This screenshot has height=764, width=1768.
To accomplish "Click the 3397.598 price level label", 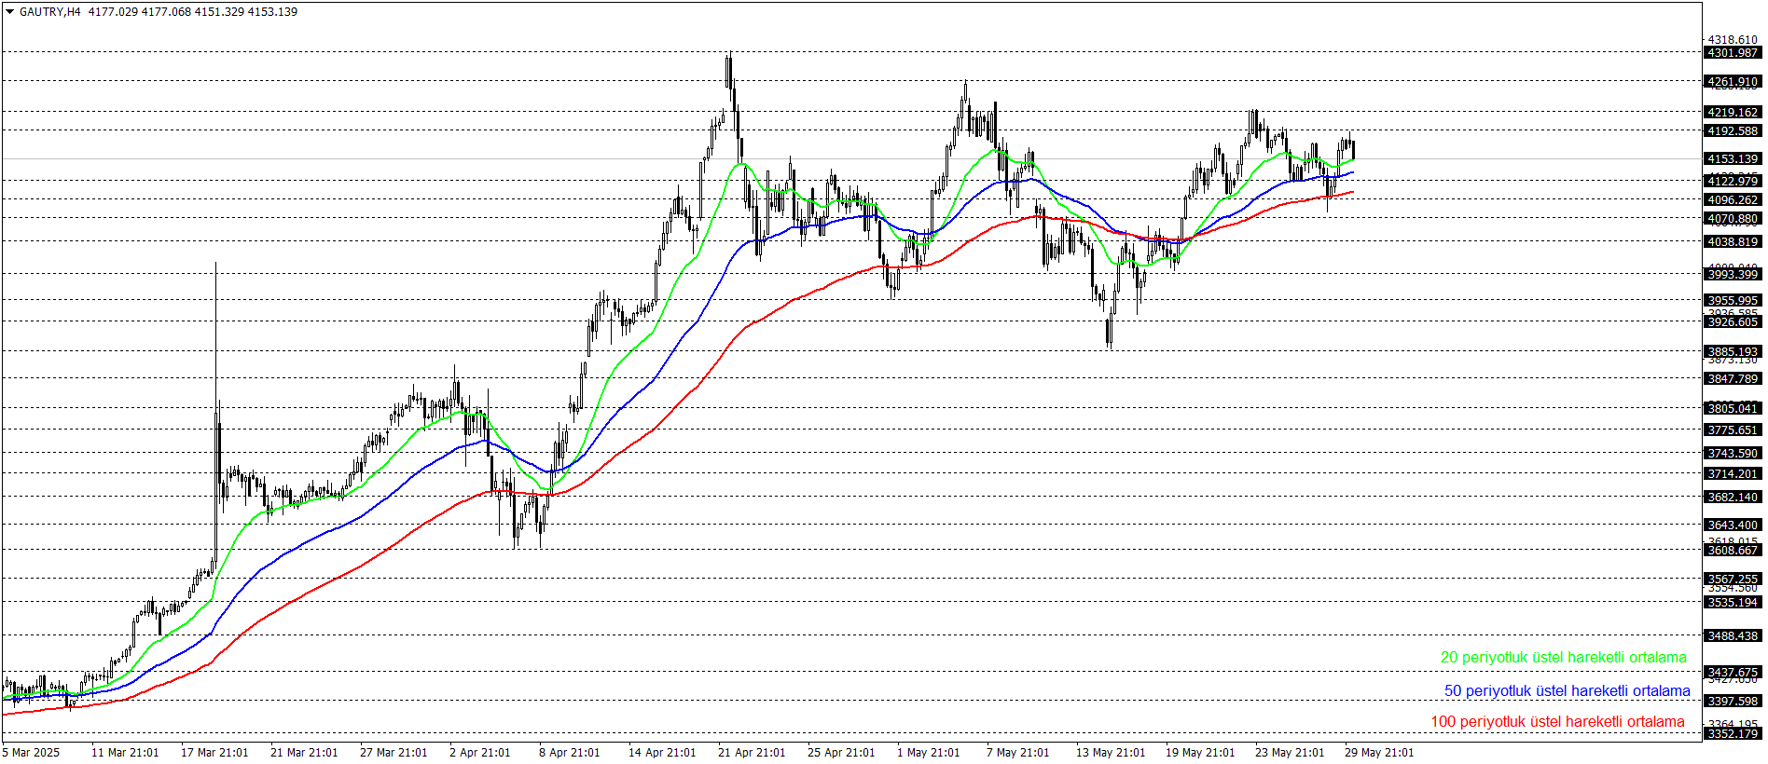I will [x=1733, y=702].
